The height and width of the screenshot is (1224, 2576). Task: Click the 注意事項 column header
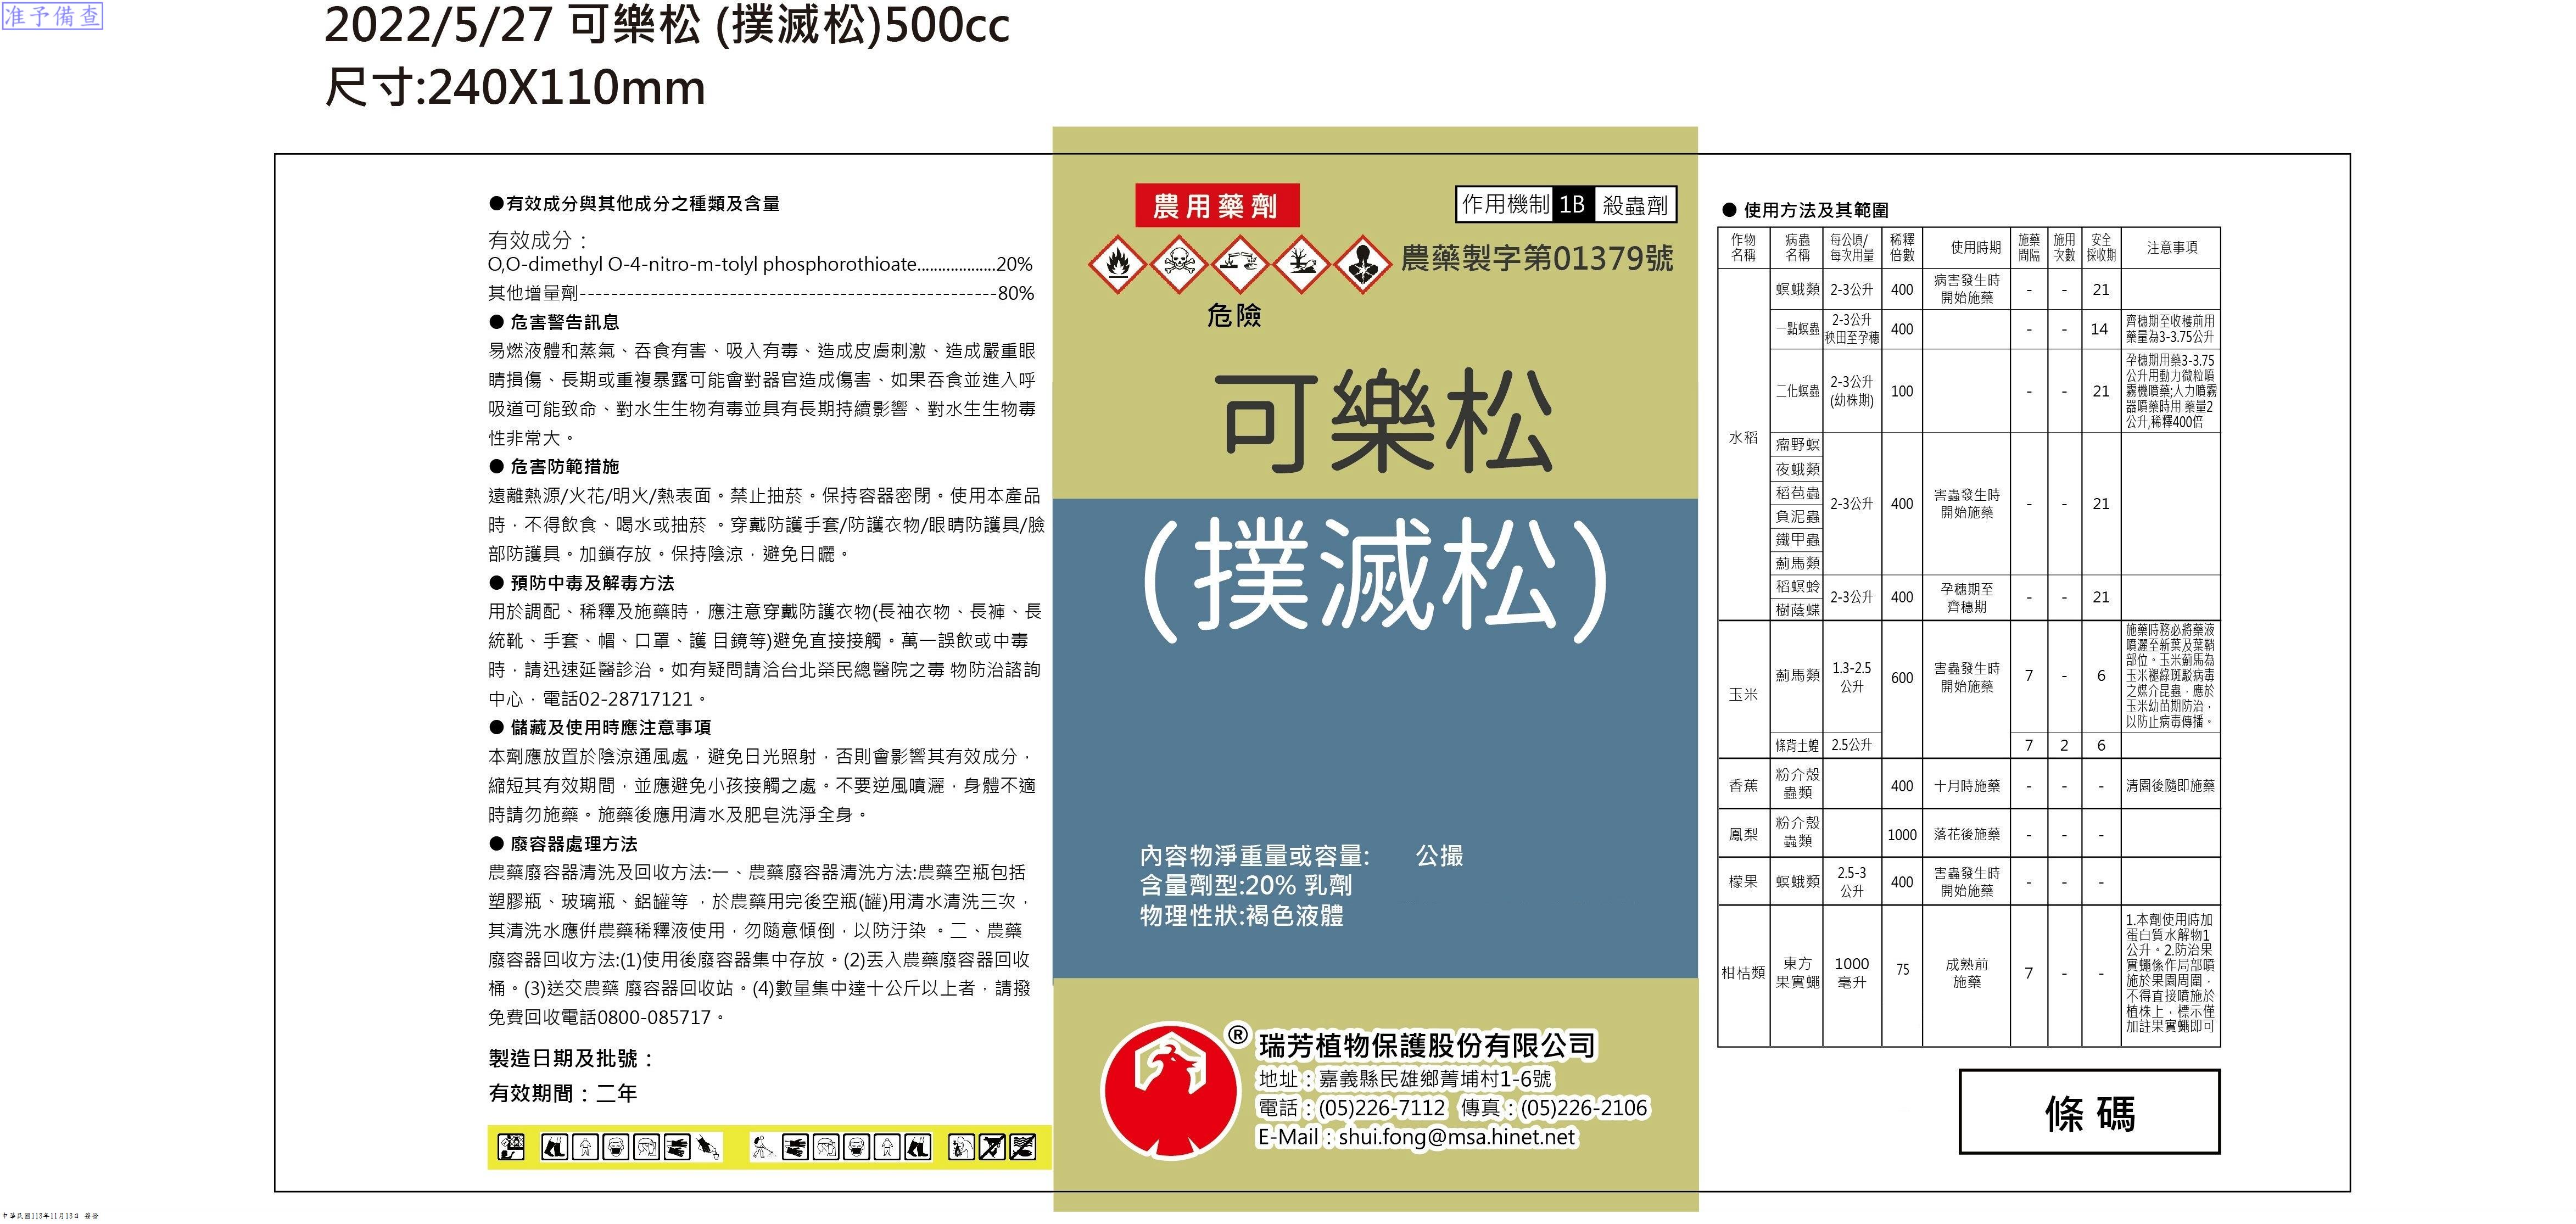[2172, 248]
